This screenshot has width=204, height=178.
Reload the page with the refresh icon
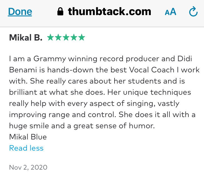click(193, 11)
